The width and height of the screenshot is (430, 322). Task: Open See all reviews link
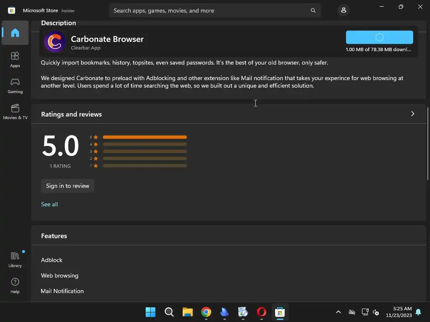pos(50,204)
